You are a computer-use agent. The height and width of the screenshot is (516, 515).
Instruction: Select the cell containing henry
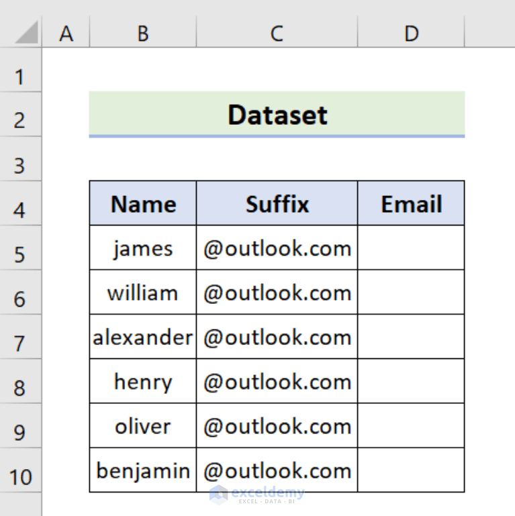(143, 380)
